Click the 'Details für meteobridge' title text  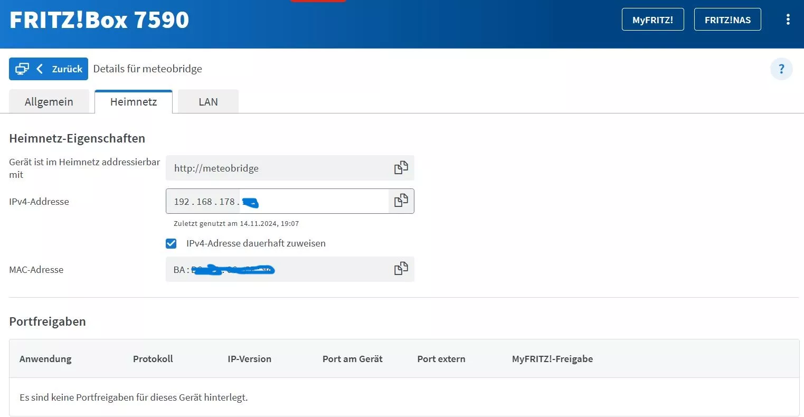point(148,69)
